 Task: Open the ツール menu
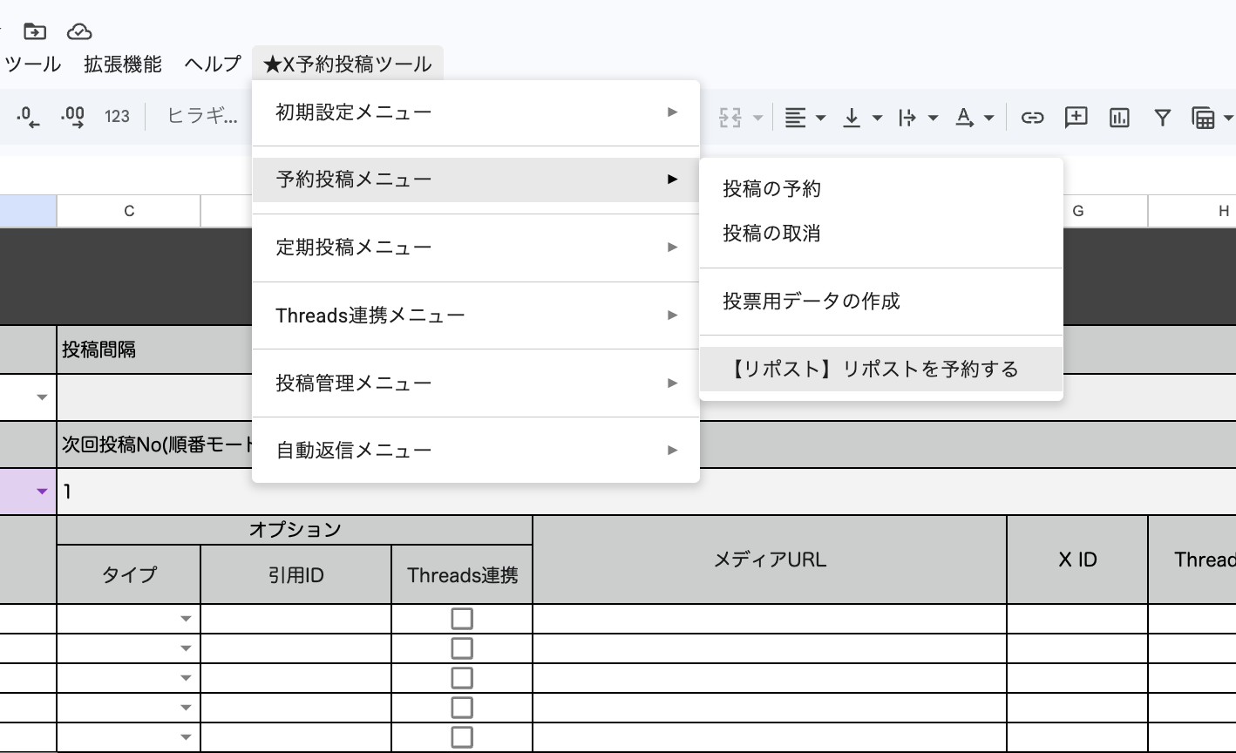point(33,64)
